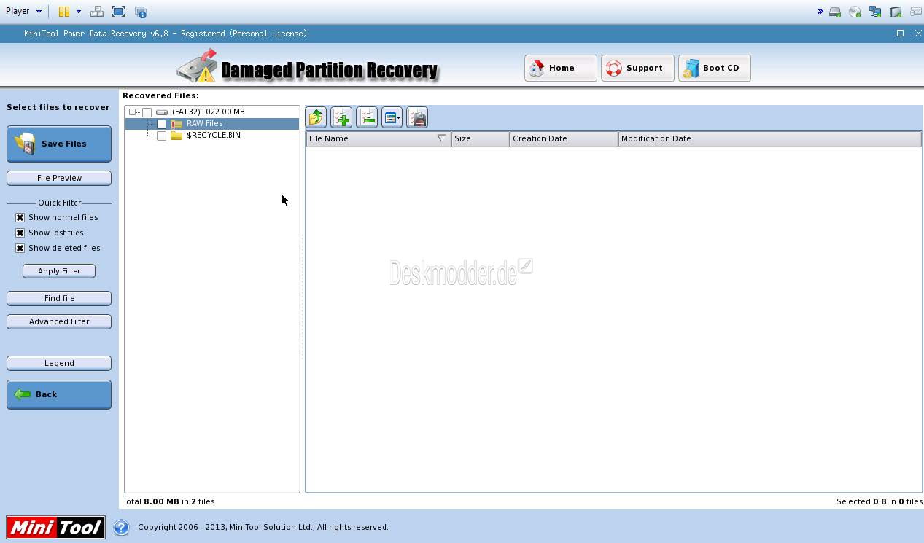Image resolution: width=924 pixels, height=543 pixels.
Task: Open the list view mode dropdown icon
Action: (x=392, y=117)
